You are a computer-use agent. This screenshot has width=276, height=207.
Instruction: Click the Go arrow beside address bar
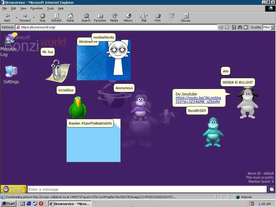tap(221, 27)
